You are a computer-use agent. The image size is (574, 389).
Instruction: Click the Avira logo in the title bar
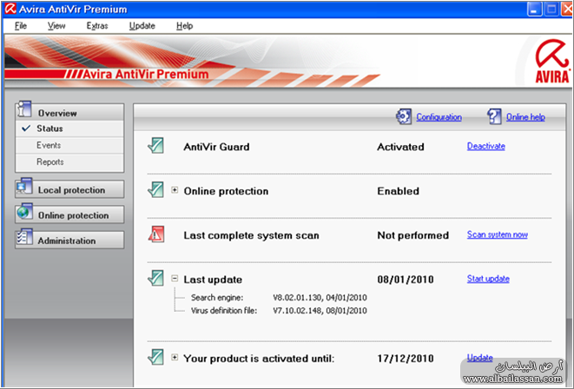[x=10, y=9]
